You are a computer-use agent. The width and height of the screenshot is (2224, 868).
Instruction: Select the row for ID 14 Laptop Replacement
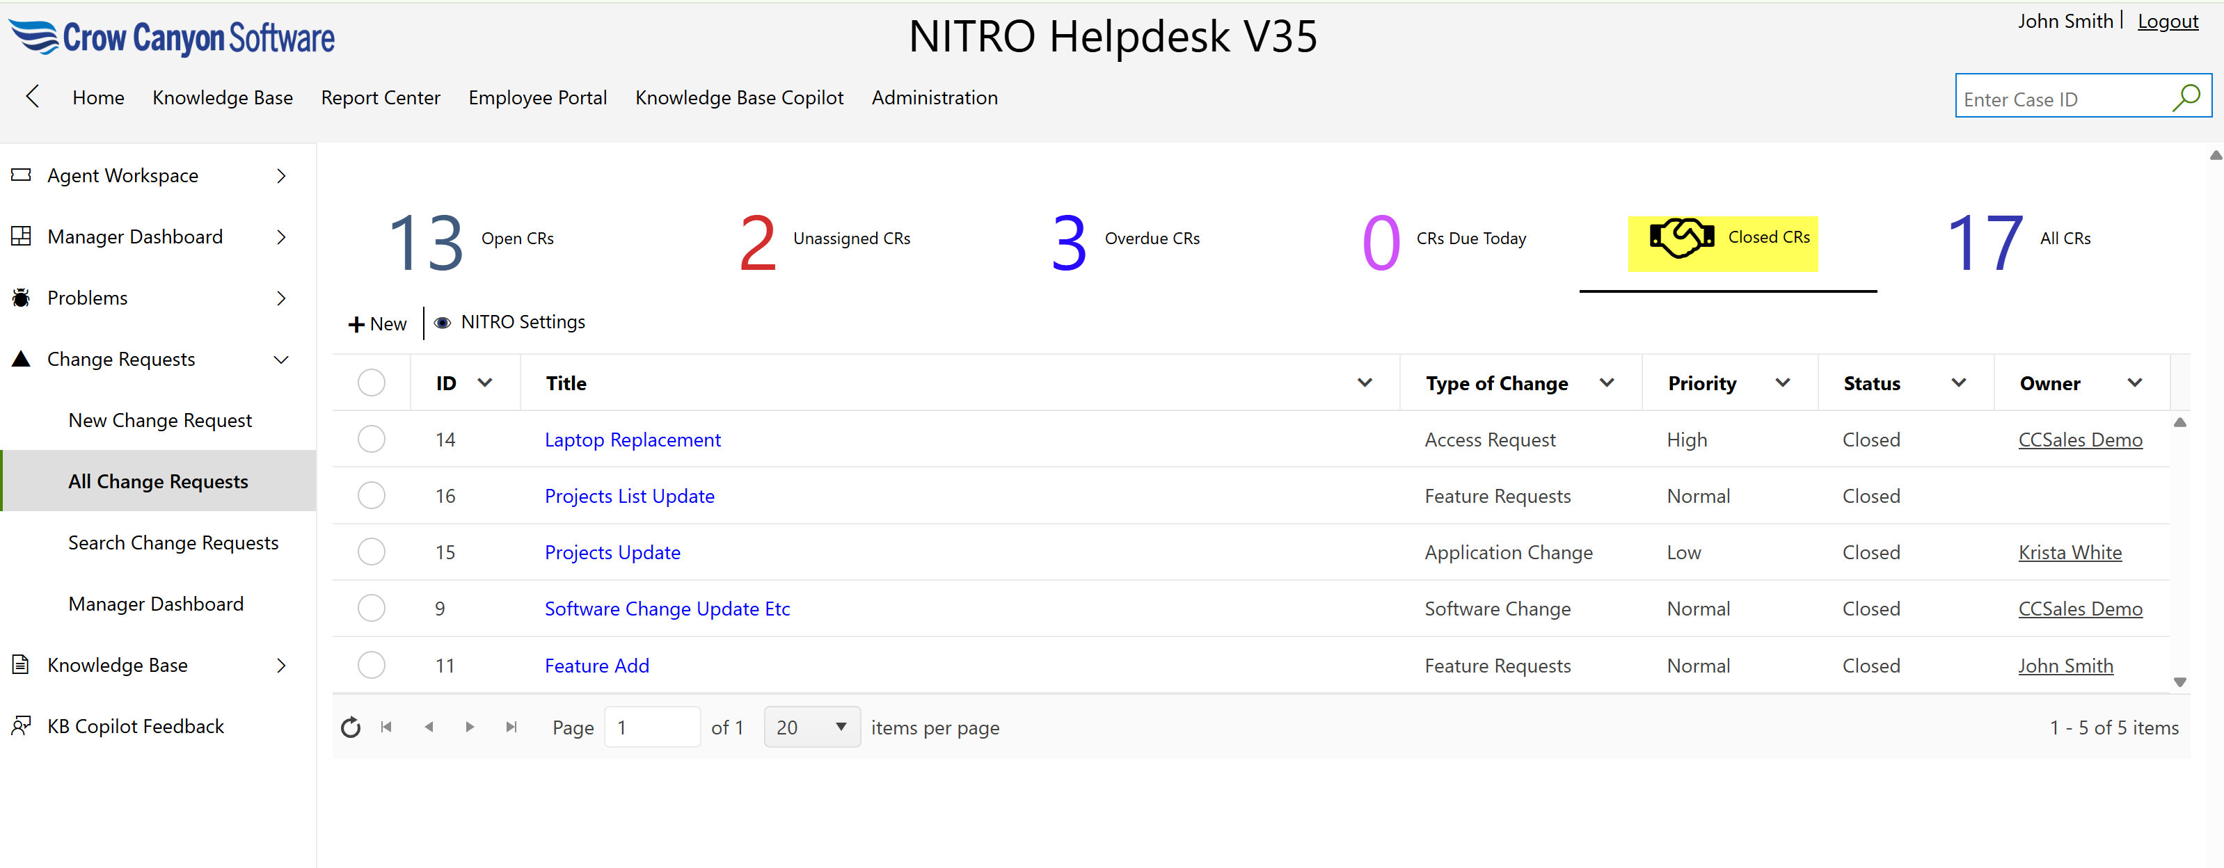[371, 438]
